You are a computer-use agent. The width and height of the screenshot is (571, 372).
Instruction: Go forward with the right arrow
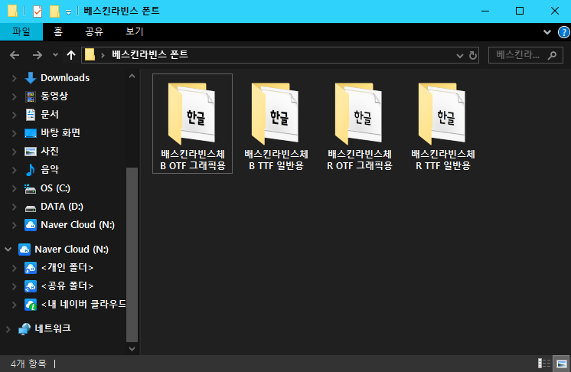(38, 55)
